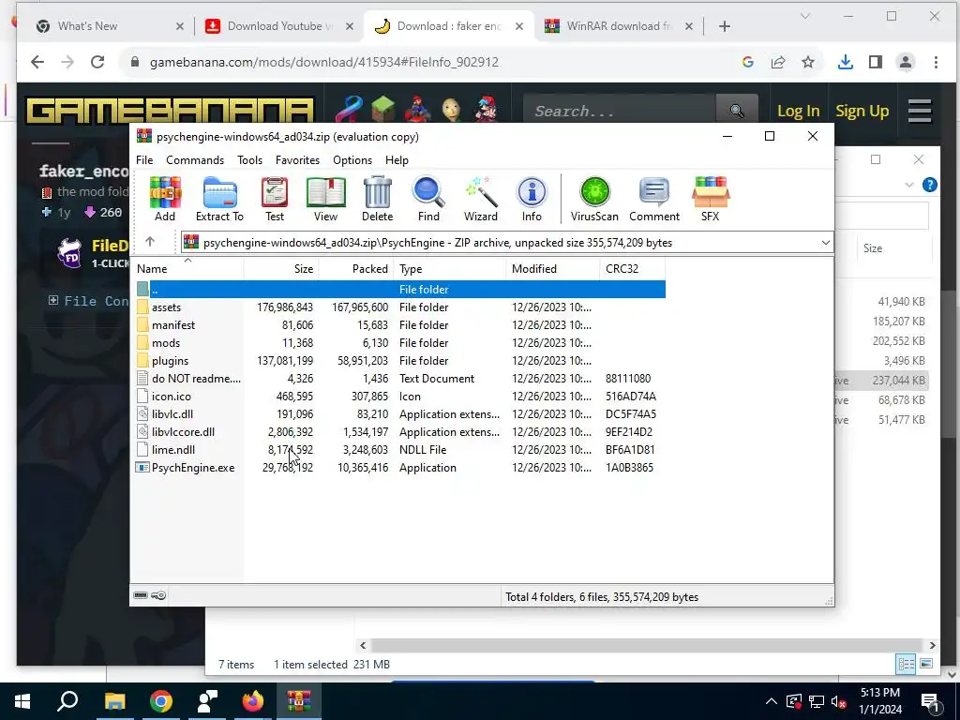960x720 pixels.
Task: Open the Options menu
Action: point(352,159)
